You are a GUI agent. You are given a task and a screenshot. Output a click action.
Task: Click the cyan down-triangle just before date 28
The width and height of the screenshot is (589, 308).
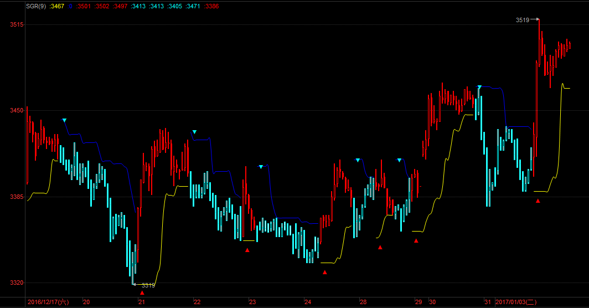point(358,160)
